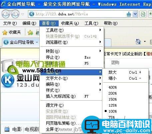
Task: Open the 帮助(H) menu
Action: (111, 23)
